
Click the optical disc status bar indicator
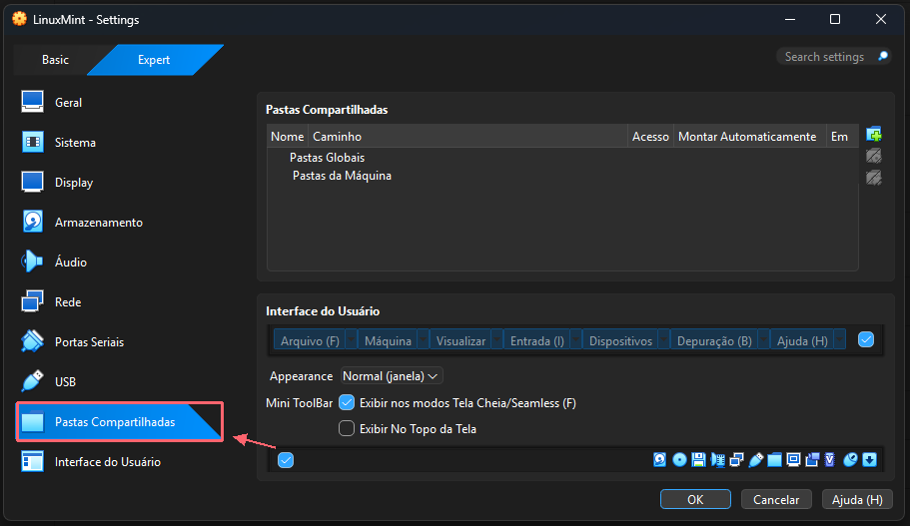pos(679,460)
